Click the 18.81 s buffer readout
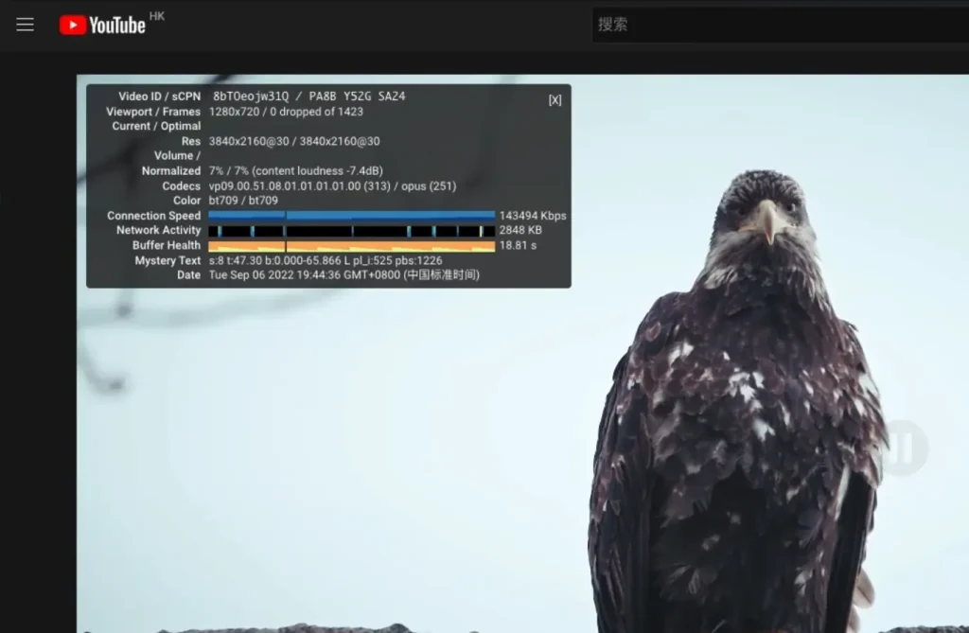This screenshot has height=633, width=969. [518, 245]
